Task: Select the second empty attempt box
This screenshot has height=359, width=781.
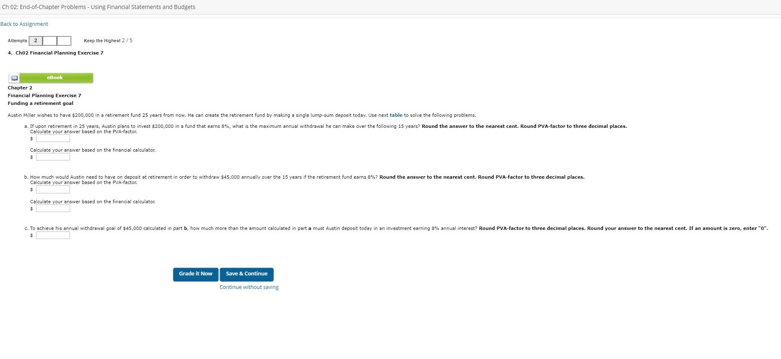Action: click(x=50, y=41)
